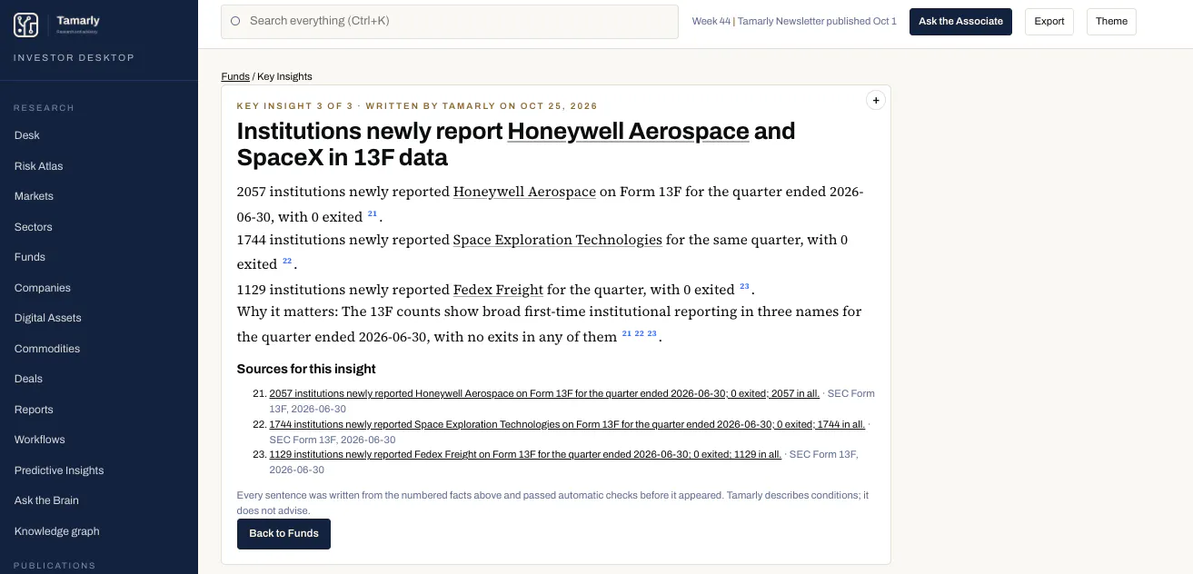Return via Back to Funds button
The image size is (1193, 574).
pos(283,534)
